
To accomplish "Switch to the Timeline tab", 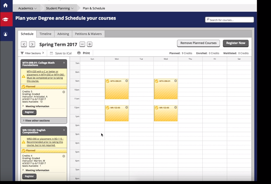I will click(x=45, y=34).
